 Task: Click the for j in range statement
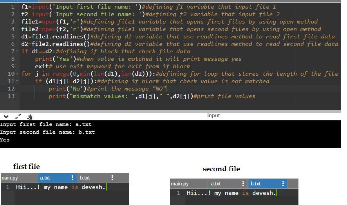tap(89, 74)
